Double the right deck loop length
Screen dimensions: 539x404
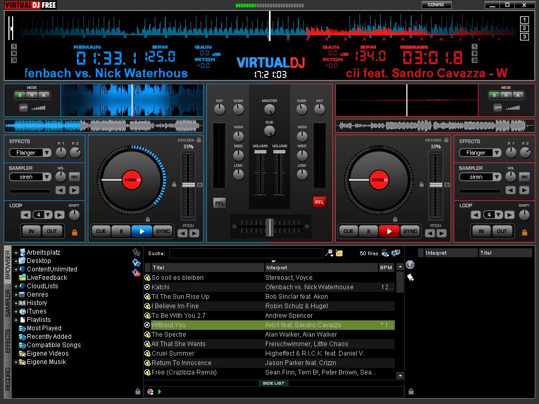pos(510,215)
